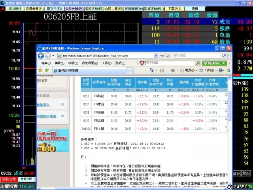Open the Print options dropdown arrow

coord(177,70)
